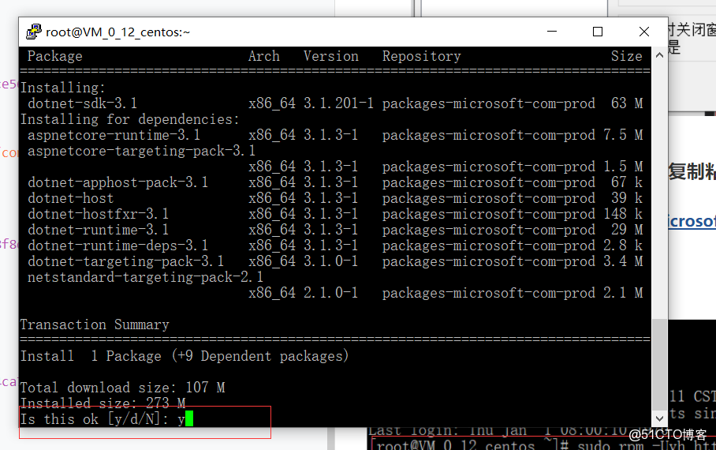This screenshot has height=450, width=716.
Task: Click 'Installing for dependencies:' line
Action: point(129,119)
